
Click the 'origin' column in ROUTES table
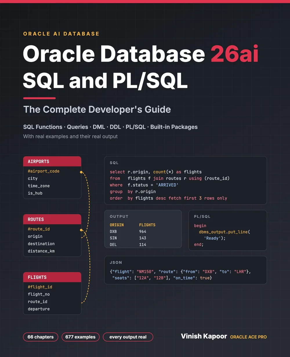[35, 236]
